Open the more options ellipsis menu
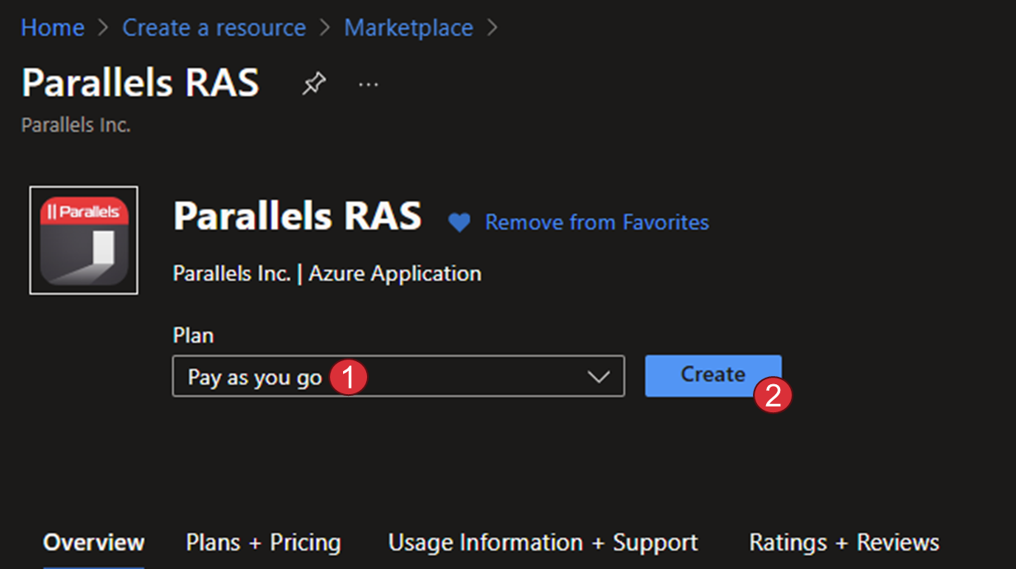The image size is (1016, 569). point(368,84)
